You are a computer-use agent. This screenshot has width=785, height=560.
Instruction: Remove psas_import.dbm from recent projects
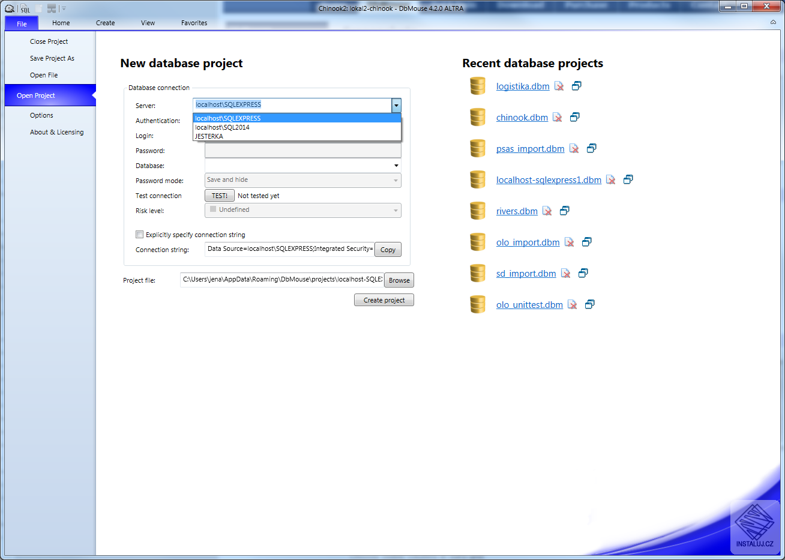click(574, 148)
